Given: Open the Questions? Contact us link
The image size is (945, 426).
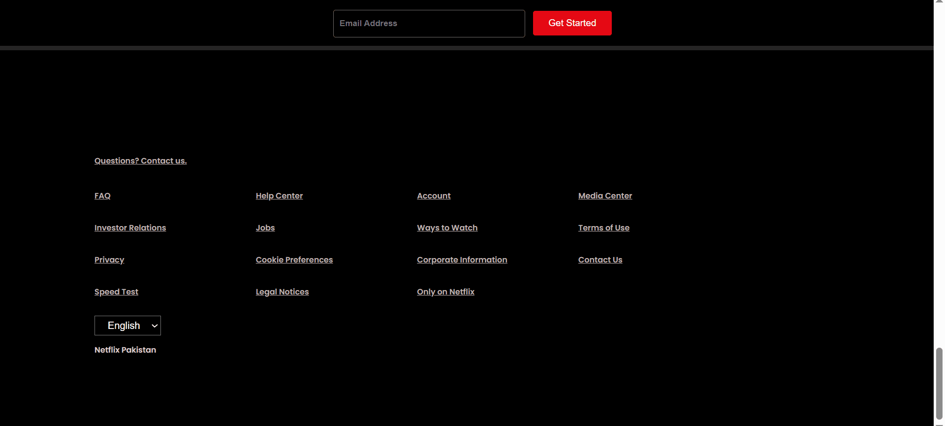Looking at the screenshot, I should point(140,161).
